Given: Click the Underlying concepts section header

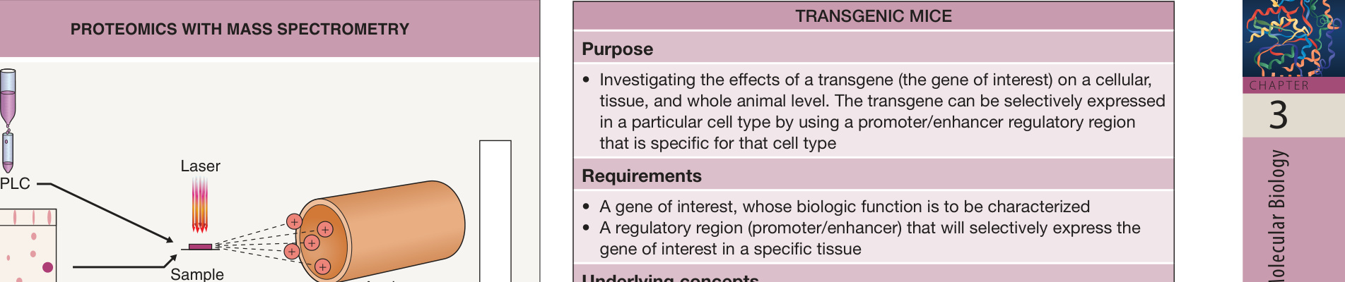Looking at the screenshot, I should tap(669, 278).
